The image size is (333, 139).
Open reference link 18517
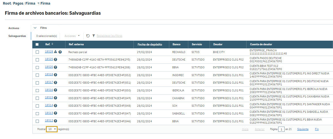[49, 82]
